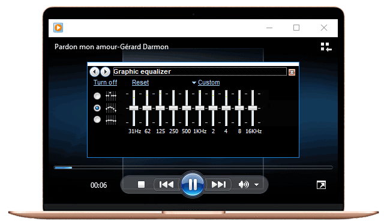
Task: Mute the volume speaker icon
Action: [x=244, y=185]
